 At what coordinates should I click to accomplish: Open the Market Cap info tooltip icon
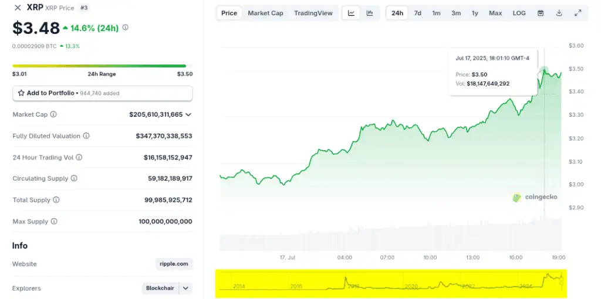53,114
